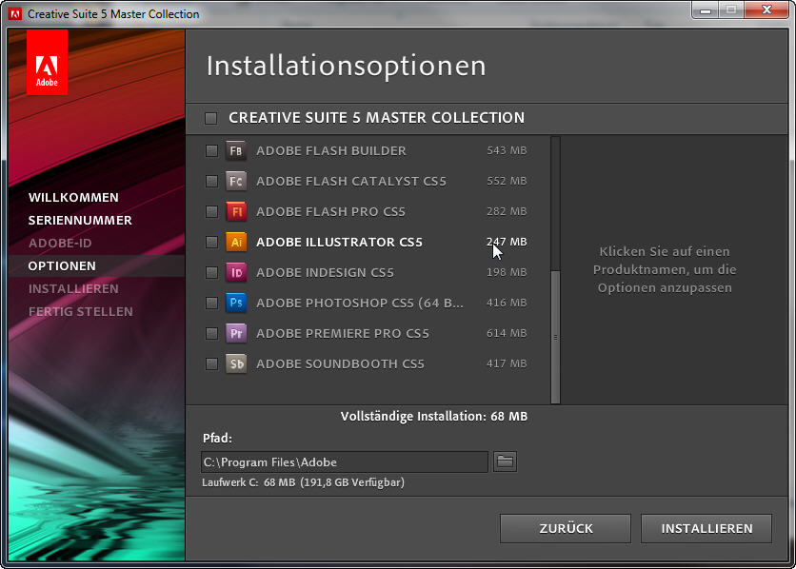Click the Flash Pro Fl icon
This screenshot has height=569, width=796.
click(236, 211)
